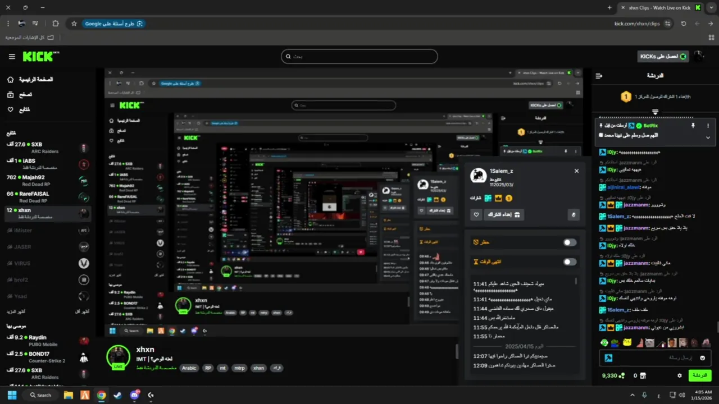Screen dimensions: 719x404
Task: Open the Kick hamburger sidebar menu
Action: pos(12,57)
